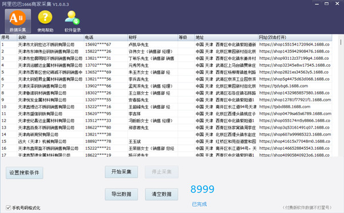Sort by the 序号 column header
This screenshot has height=213, width=344.
(x=9, y=38)
